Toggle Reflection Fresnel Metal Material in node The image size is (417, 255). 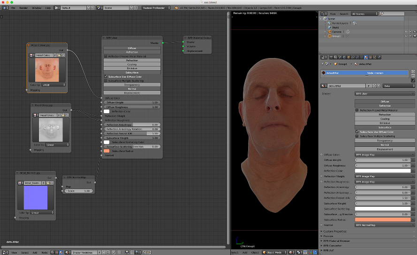click(106, 56)
